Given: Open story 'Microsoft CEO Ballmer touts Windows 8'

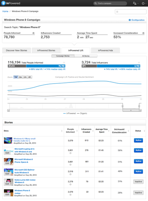Looking at the screenshot, I should pos(24,171).
